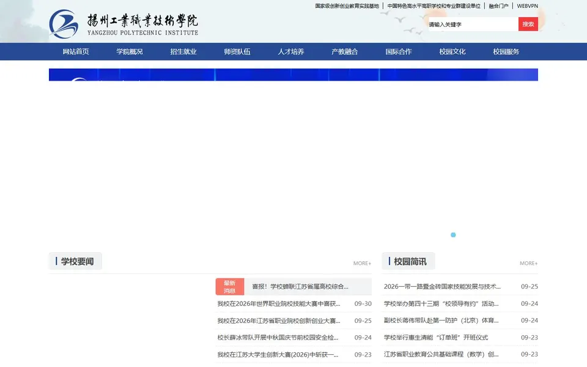Open brief 学校举办第四十三期“校领导有约”活动
Screen dimensions: 587x367
pyautogui.click(x=441, y=304)
